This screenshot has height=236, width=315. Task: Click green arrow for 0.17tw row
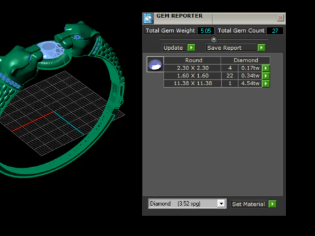coord(266,68)
